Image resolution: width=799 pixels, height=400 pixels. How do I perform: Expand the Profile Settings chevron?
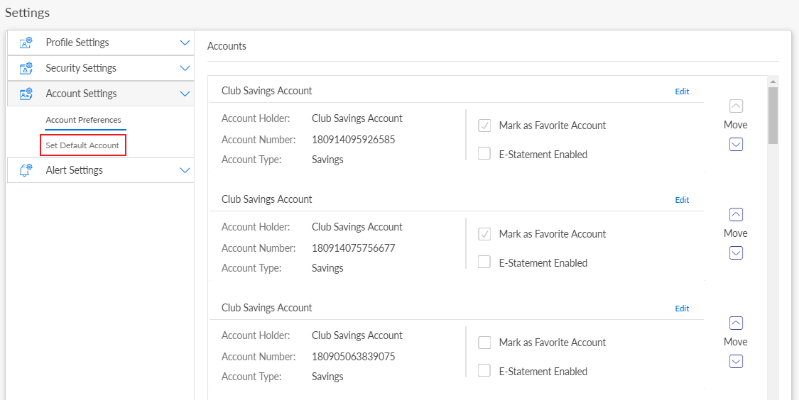(x=185, y=43)
